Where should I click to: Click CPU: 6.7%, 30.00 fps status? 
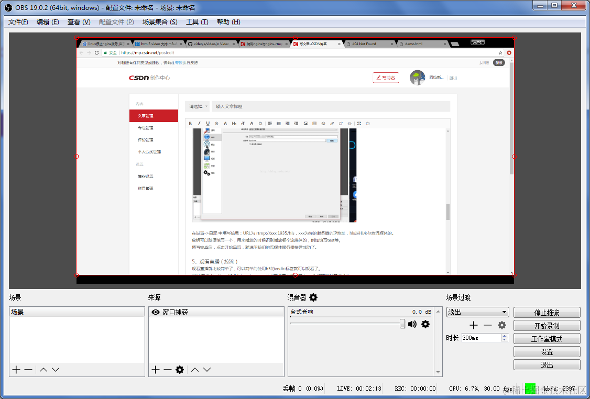coord(480,389)
